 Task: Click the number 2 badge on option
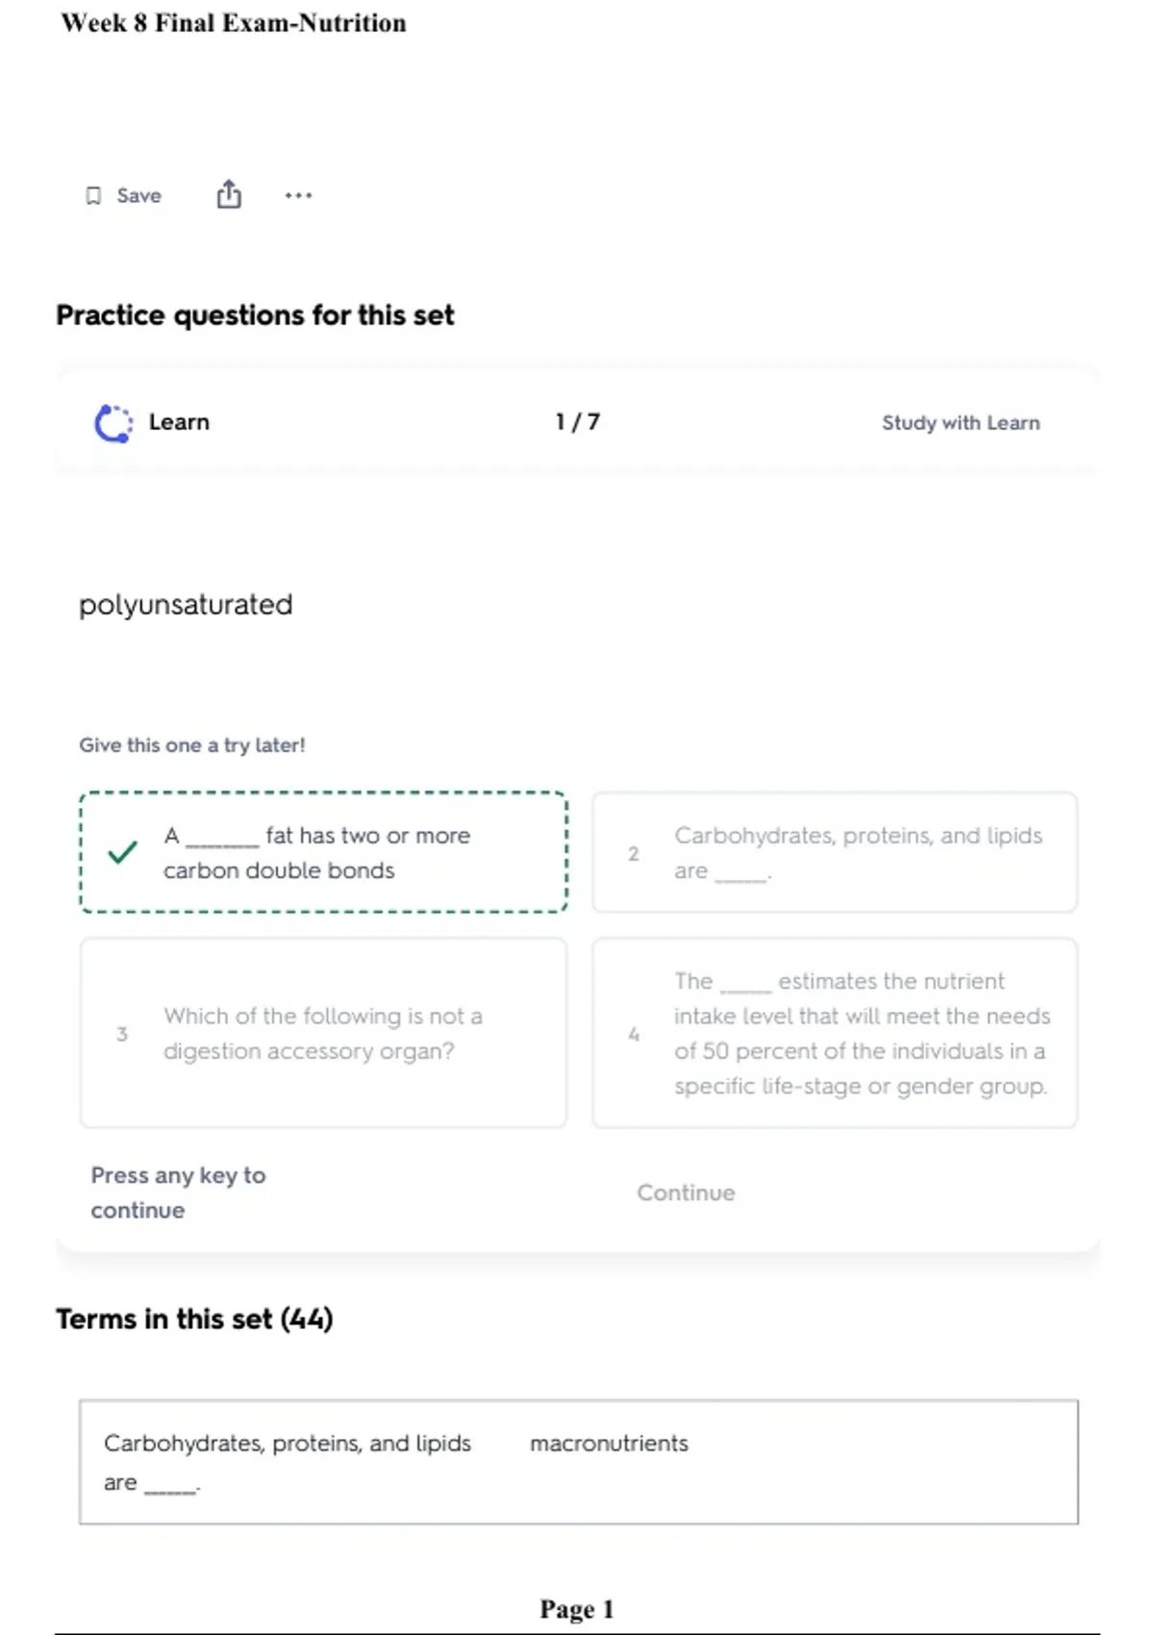coord(633,853)
